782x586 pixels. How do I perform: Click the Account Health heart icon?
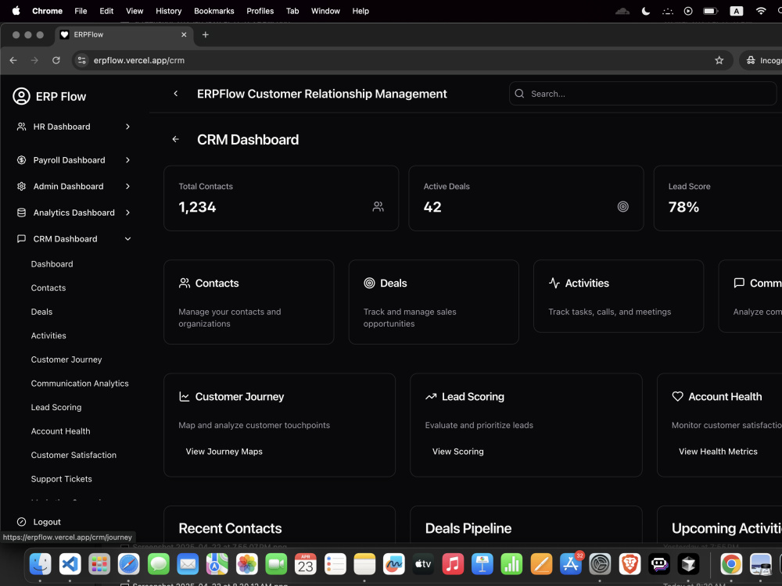[677, 397]
